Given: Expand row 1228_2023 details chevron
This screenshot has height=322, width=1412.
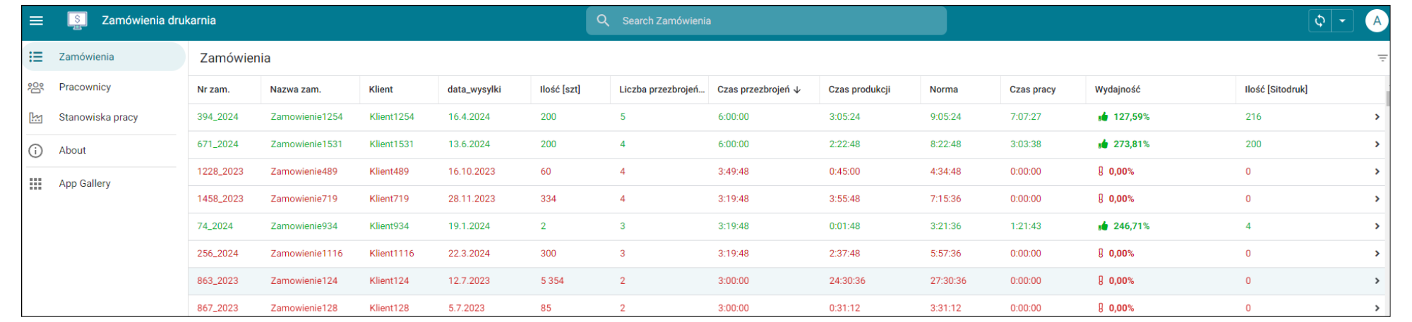Looking at the screenshot, I should tap(1377, 172).
